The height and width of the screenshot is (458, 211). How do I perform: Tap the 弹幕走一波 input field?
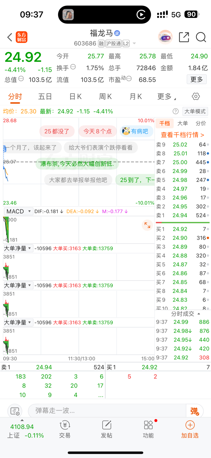click(x=107, y=411)
